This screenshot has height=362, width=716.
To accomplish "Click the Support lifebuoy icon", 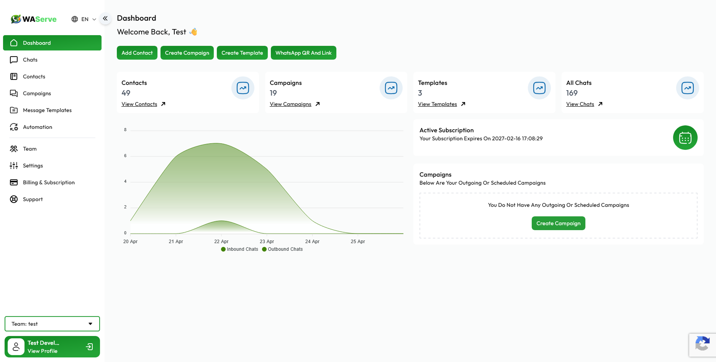I will (x=14, y=199).
